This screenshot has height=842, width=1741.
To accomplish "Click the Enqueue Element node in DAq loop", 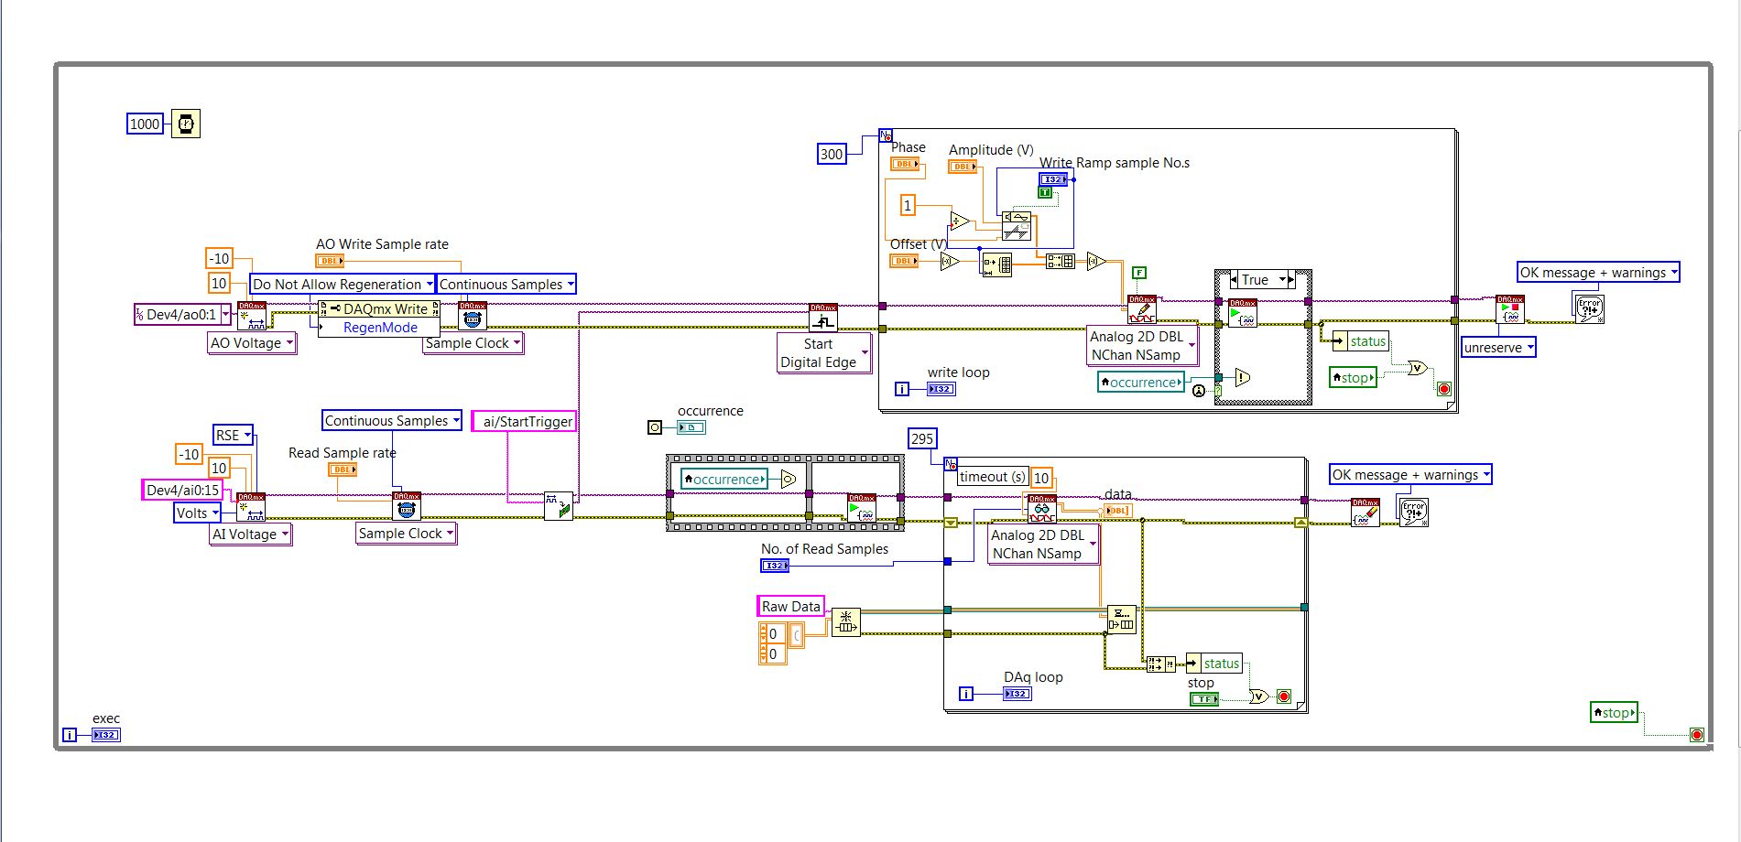I will (1121, 619).
